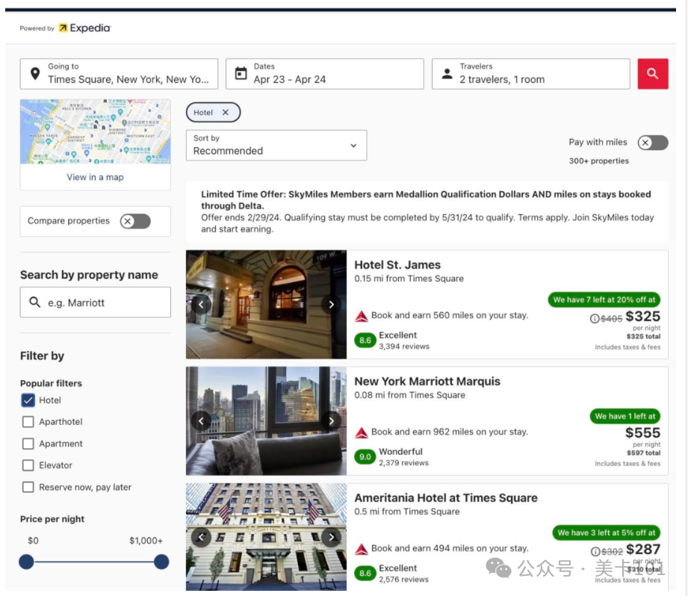
Task: Toggle the Pay with miles switch
Action: pos(653,143)
